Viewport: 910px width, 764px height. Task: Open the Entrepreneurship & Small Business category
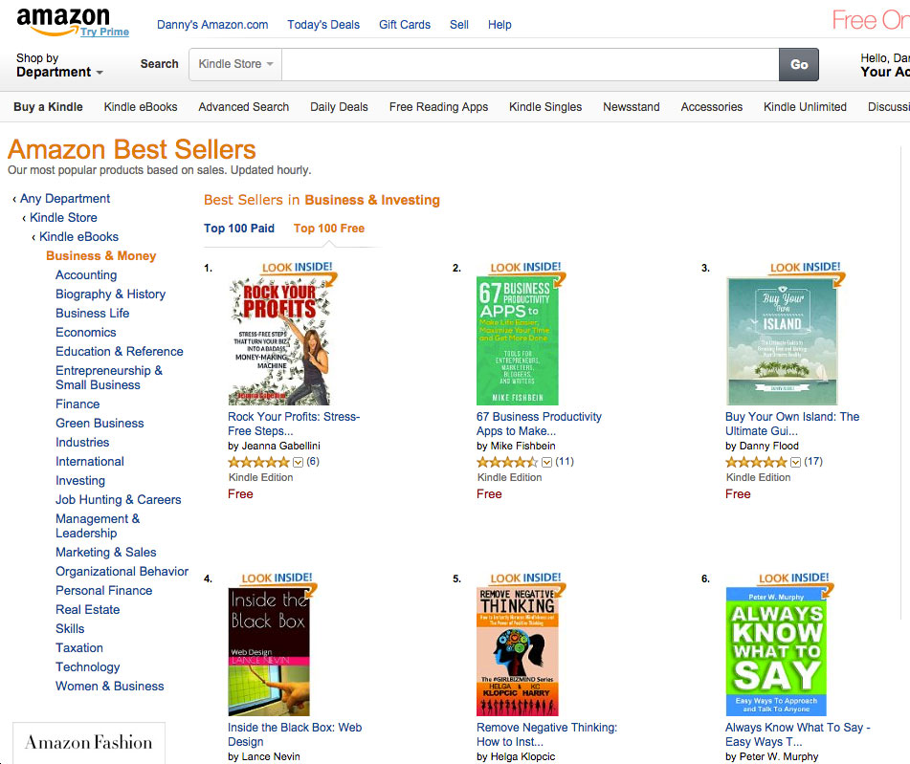pyautogui.click(x=109, y=378)
